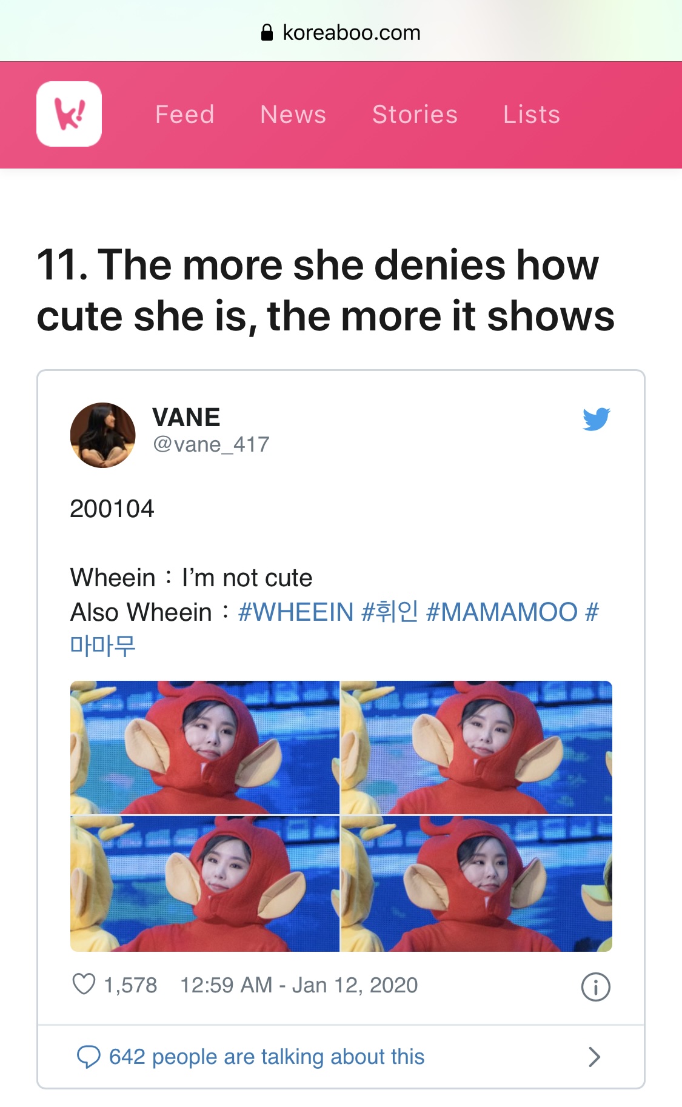Click the speech bubble reply icon
The width and height of the screenshot is (682, 1107).
pos(89,1057)
